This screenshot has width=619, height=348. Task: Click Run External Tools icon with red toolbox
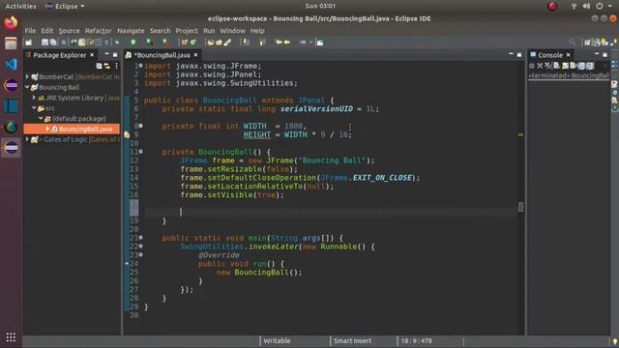tap(166, 43)
